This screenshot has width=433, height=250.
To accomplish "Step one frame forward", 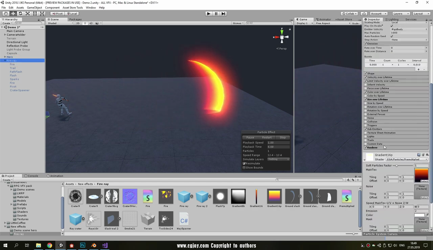I will [223, 14].
